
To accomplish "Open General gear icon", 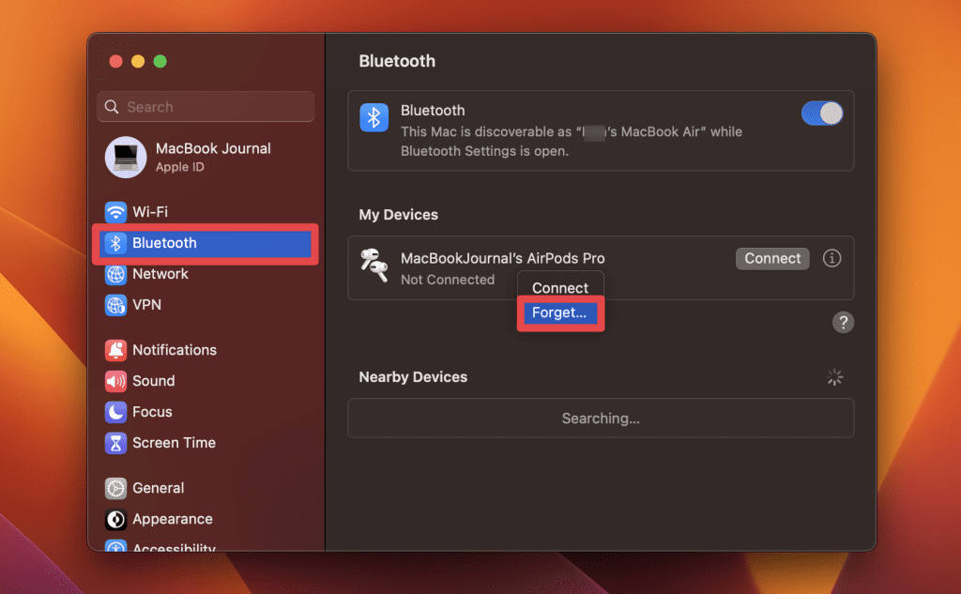I will [115, 488].
